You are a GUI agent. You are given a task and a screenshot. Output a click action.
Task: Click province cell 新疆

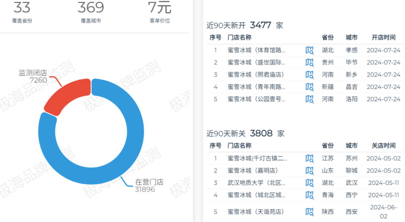328,87
